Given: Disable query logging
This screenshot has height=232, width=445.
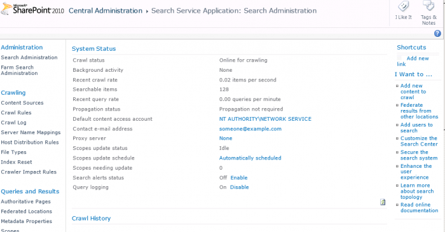Looking at the screenshot, I should tap(239, 187).
